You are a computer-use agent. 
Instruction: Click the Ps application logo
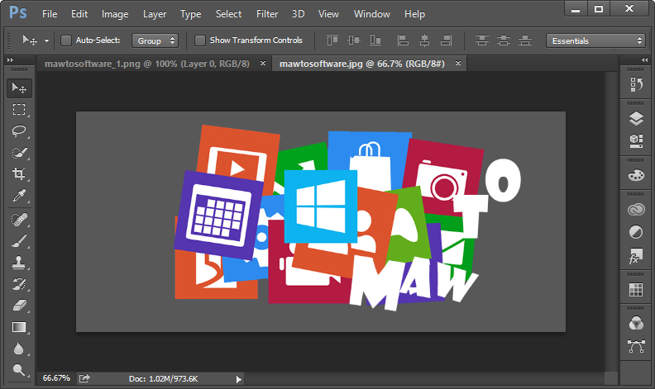tap(18, 12)
